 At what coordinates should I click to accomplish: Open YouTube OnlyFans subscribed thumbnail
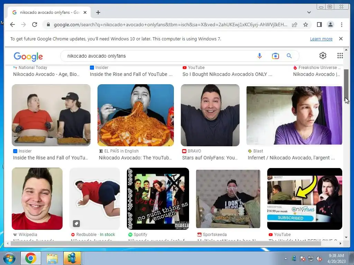click(305, 199)
